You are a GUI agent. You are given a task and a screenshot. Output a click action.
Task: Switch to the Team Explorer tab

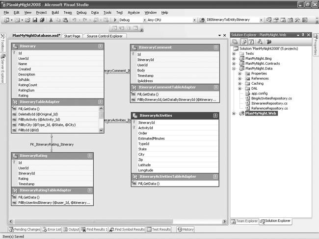click(244, 221)
